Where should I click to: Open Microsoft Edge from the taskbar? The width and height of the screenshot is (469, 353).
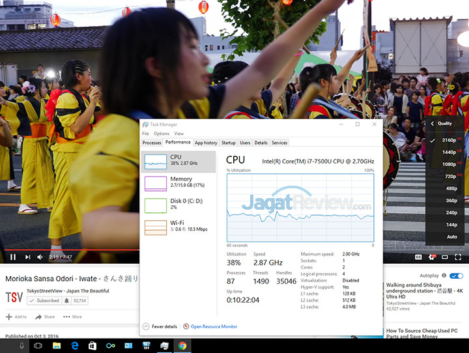(x=74, y=345)
